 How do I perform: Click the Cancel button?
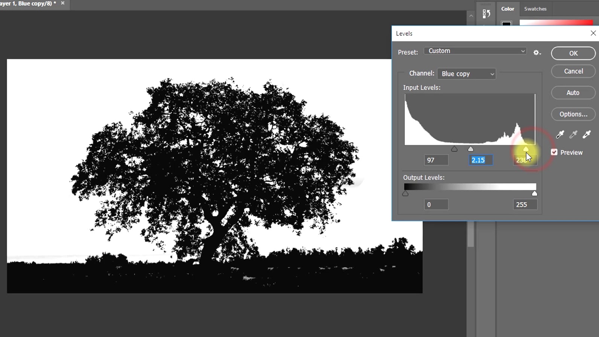(x=573, y=71)
